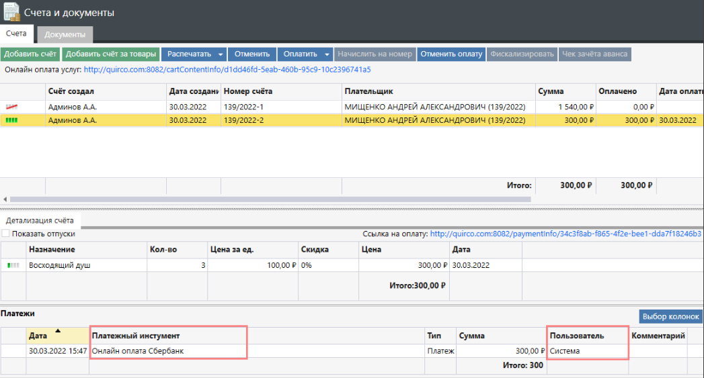Image resolution: width=704 pixels, height=378 pixels.
Task: Expand the Распечатать dropdown arrow
Action: (x=221, y=54)
